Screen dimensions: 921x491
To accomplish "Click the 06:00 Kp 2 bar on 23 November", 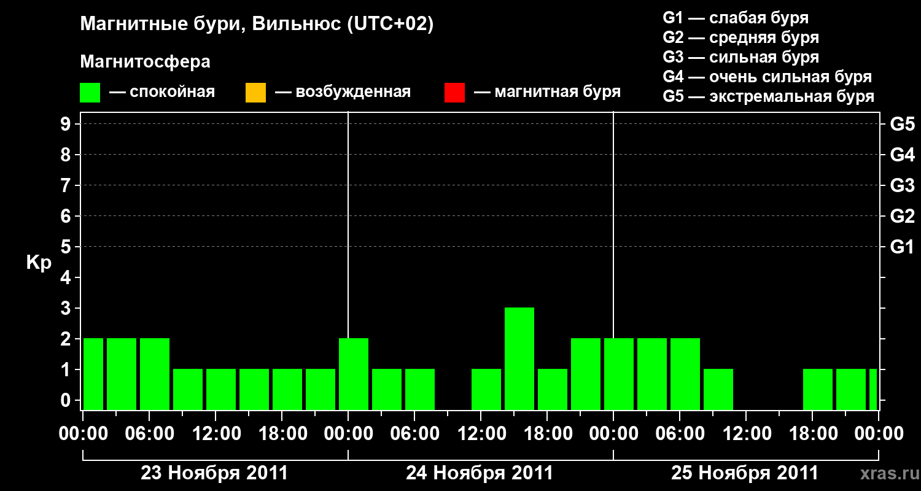I will click(x=155, y=374).
